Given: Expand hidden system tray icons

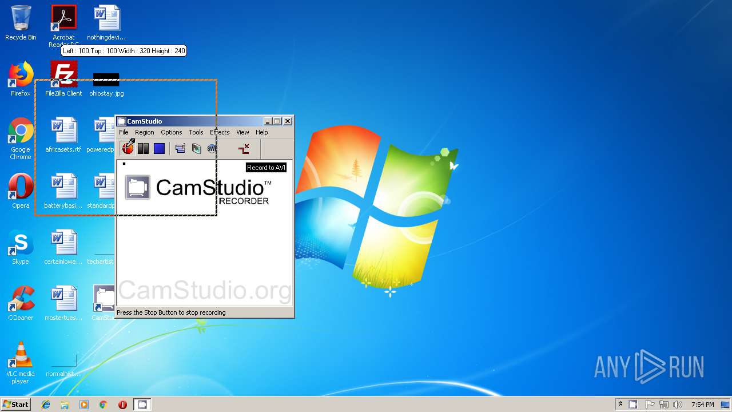Looking at the screenshot, I should point(621,405).
